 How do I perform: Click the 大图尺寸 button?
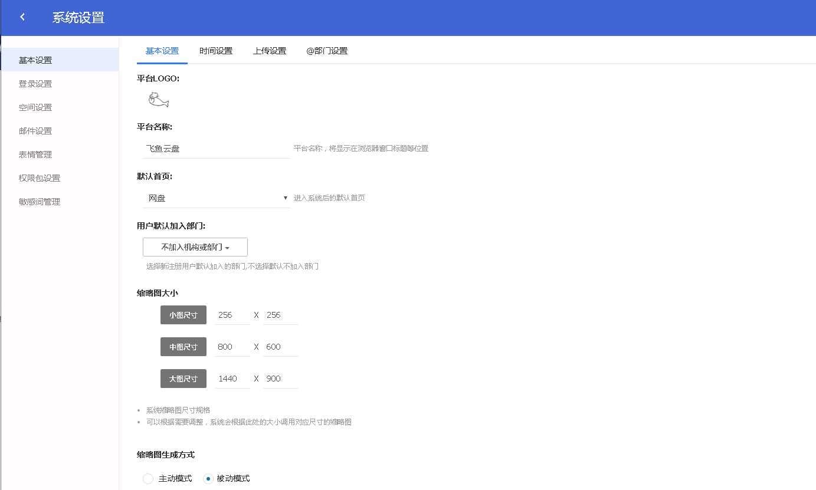coord(183,378)
